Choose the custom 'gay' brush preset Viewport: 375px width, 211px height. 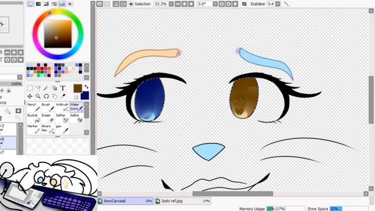pos(62,129)
